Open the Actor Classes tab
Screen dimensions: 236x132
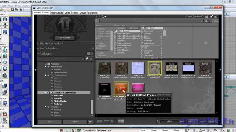pyautogui.click(x=57, y=13)
